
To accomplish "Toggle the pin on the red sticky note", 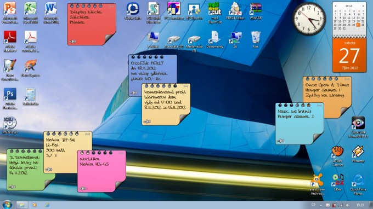I will 72,41.
